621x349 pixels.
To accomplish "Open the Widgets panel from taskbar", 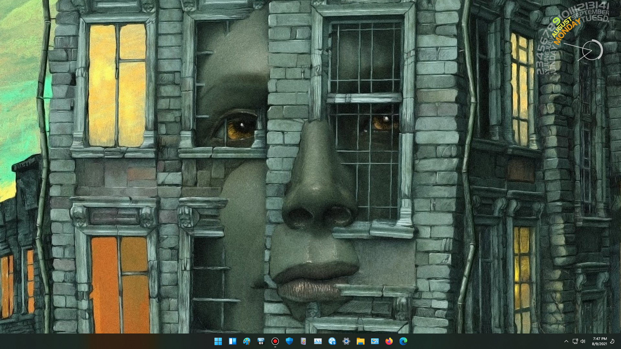I will 232,341.
